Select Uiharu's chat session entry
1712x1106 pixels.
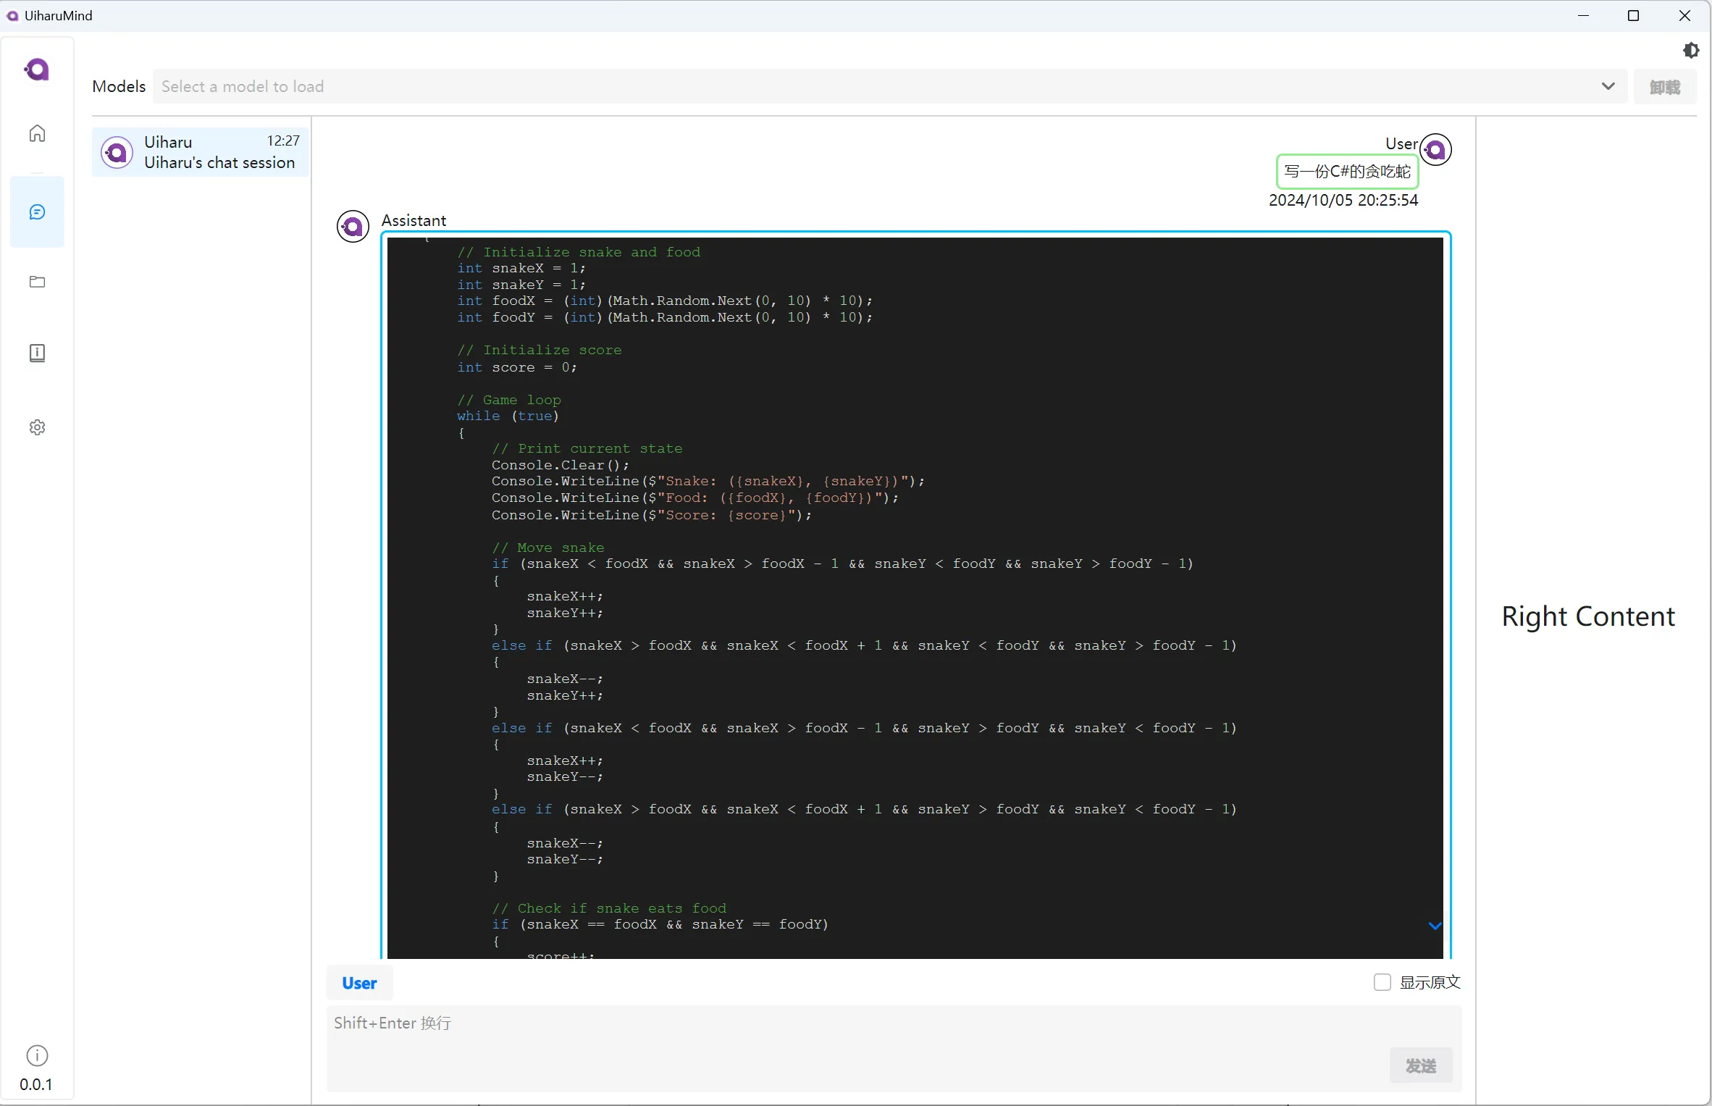pyautogui.click(x=201, y=152)
